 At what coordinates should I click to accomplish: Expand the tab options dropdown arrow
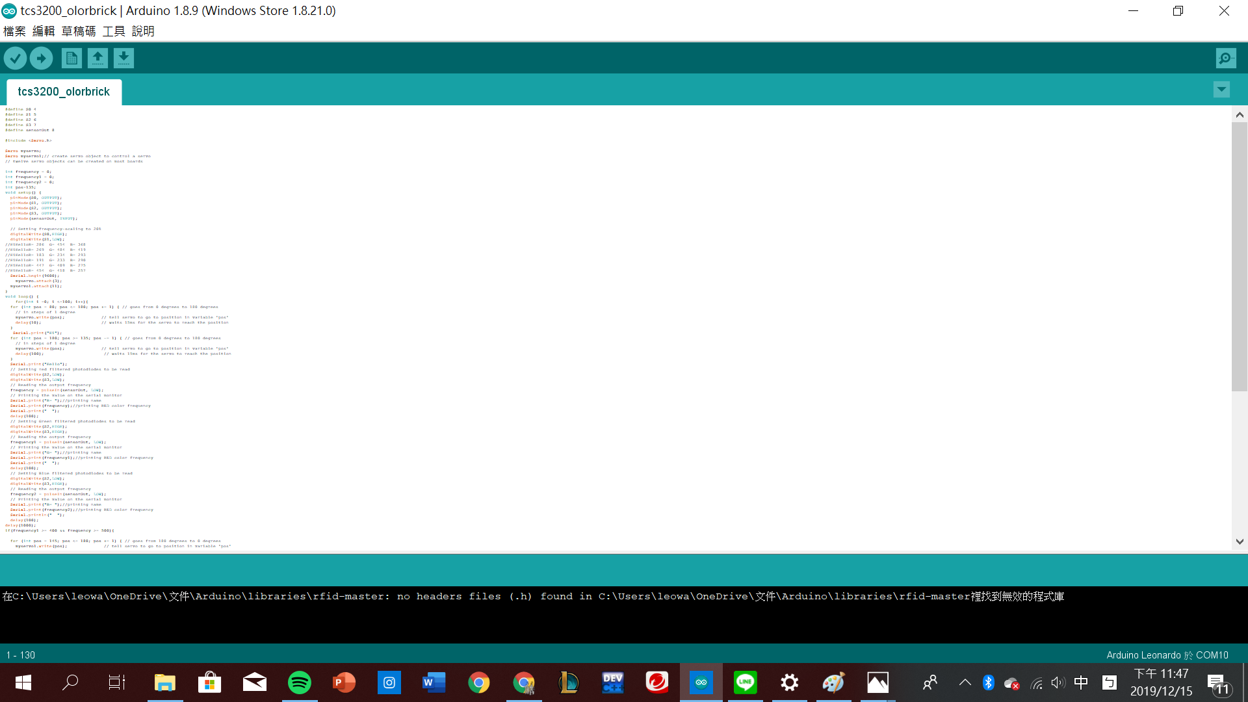(x=1221, y=90)
